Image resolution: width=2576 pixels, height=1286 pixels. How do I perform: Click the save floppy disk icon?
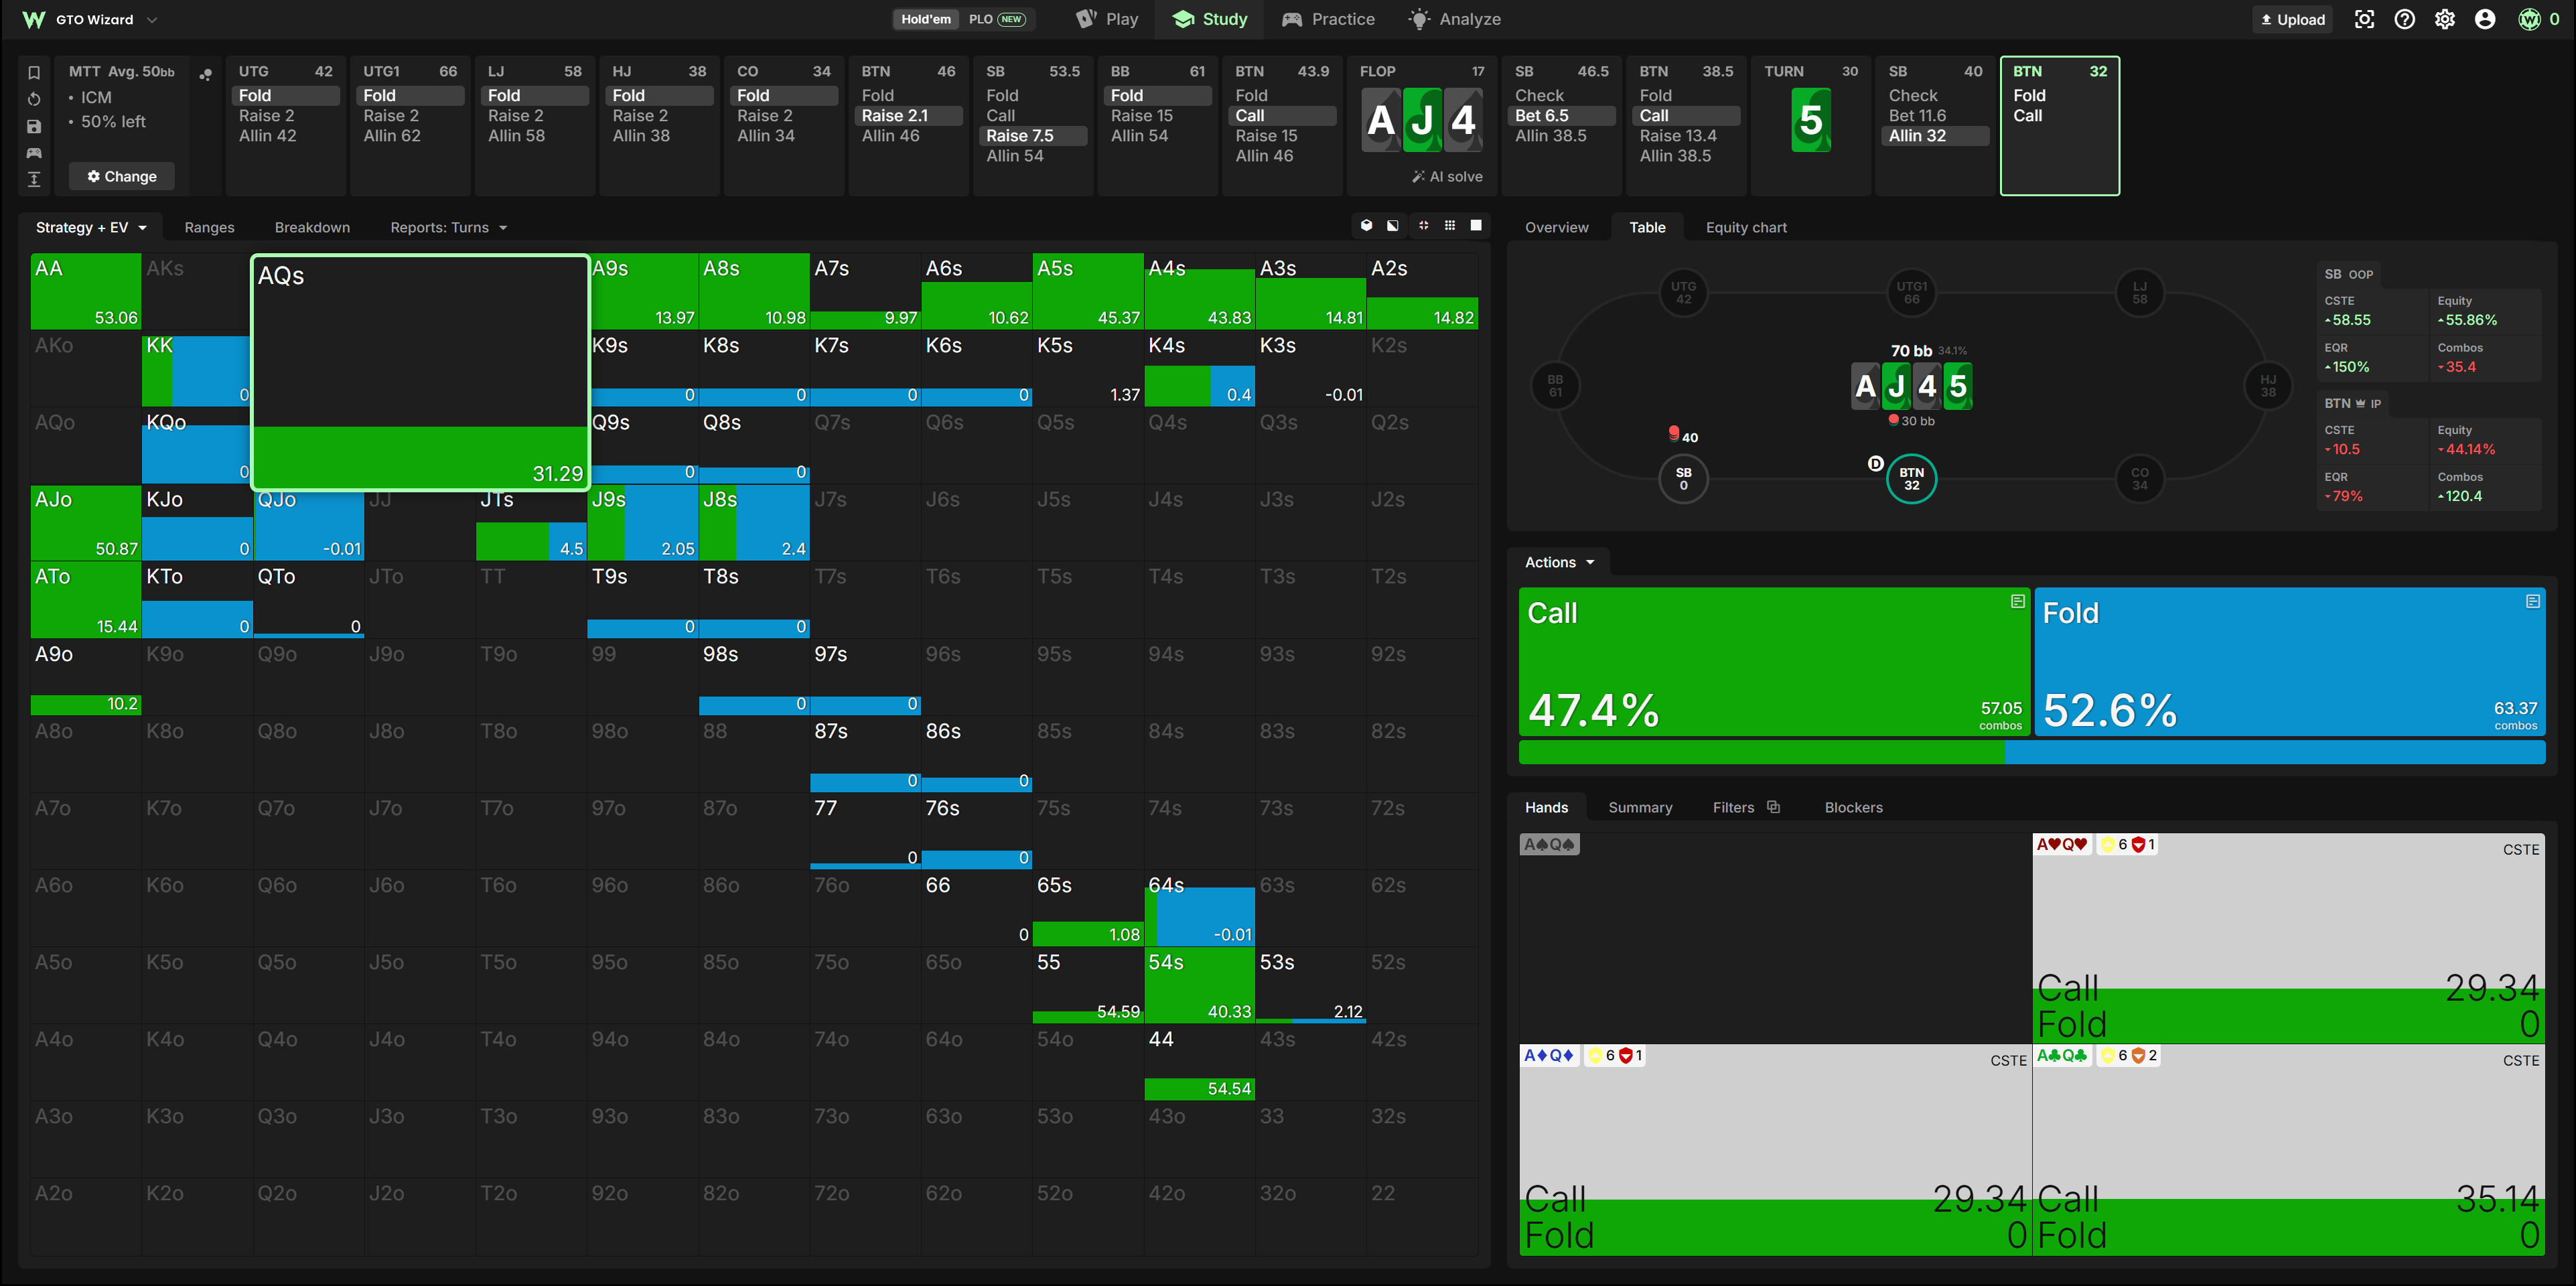tap(34, 126)
